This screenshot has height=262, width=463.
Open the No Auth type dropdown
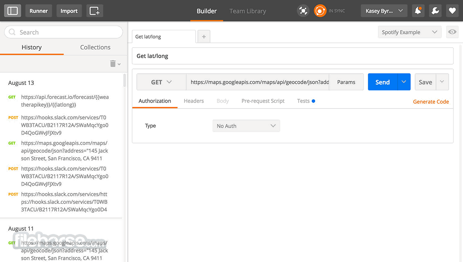point(246,126)
